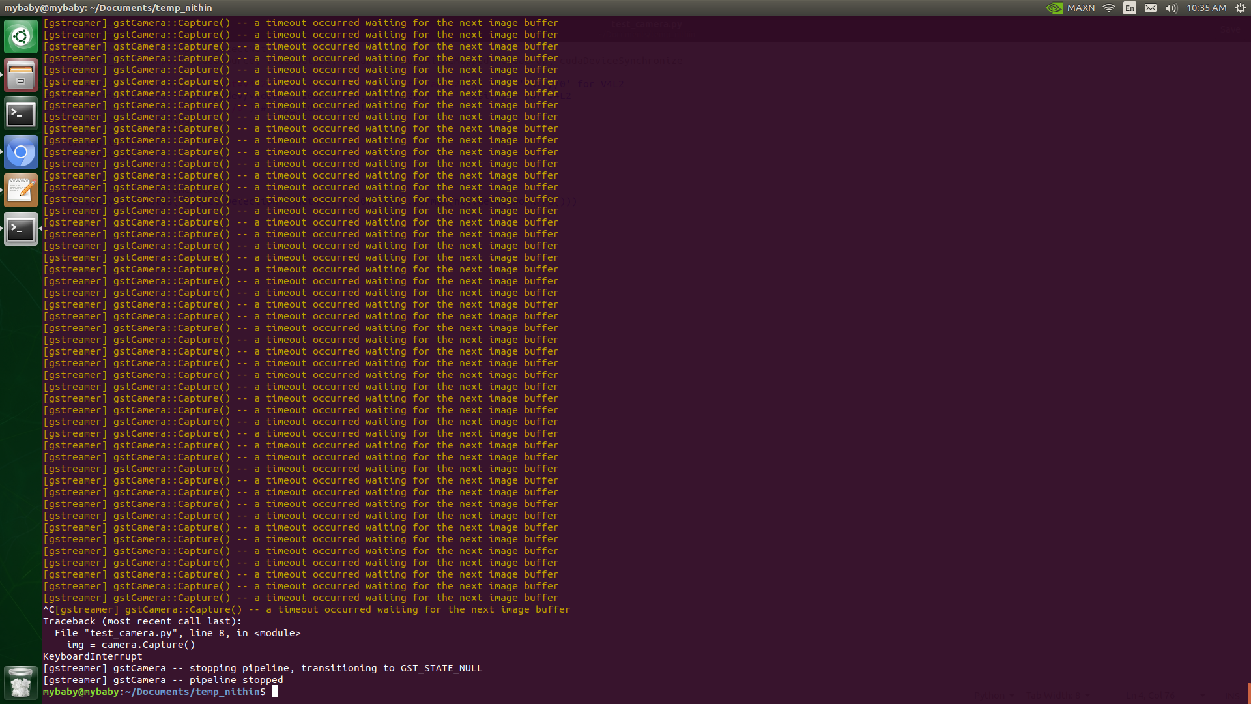Viewport: 1251px width, 704px height.
Task: Switch to the running terminal launcher icon
Action: point(21,229)
